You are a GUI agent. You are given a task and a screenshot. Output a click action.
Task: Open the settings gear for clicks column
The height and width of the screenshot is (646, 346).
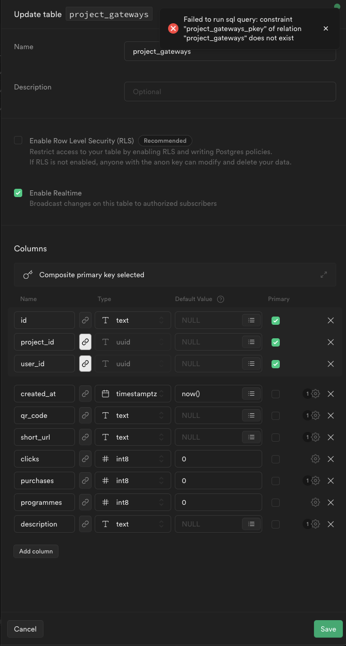315,459
